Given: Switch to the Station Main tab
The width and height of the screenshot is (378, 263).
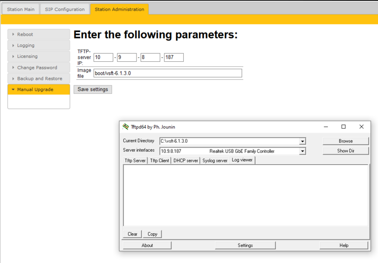Looking at the screenshot, I should [x=21, y=9].
